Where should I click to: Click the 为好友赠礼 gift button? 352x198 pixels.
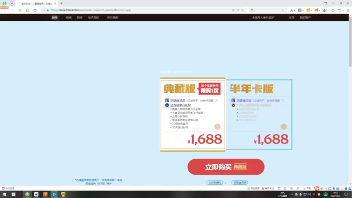coord(215,183)
